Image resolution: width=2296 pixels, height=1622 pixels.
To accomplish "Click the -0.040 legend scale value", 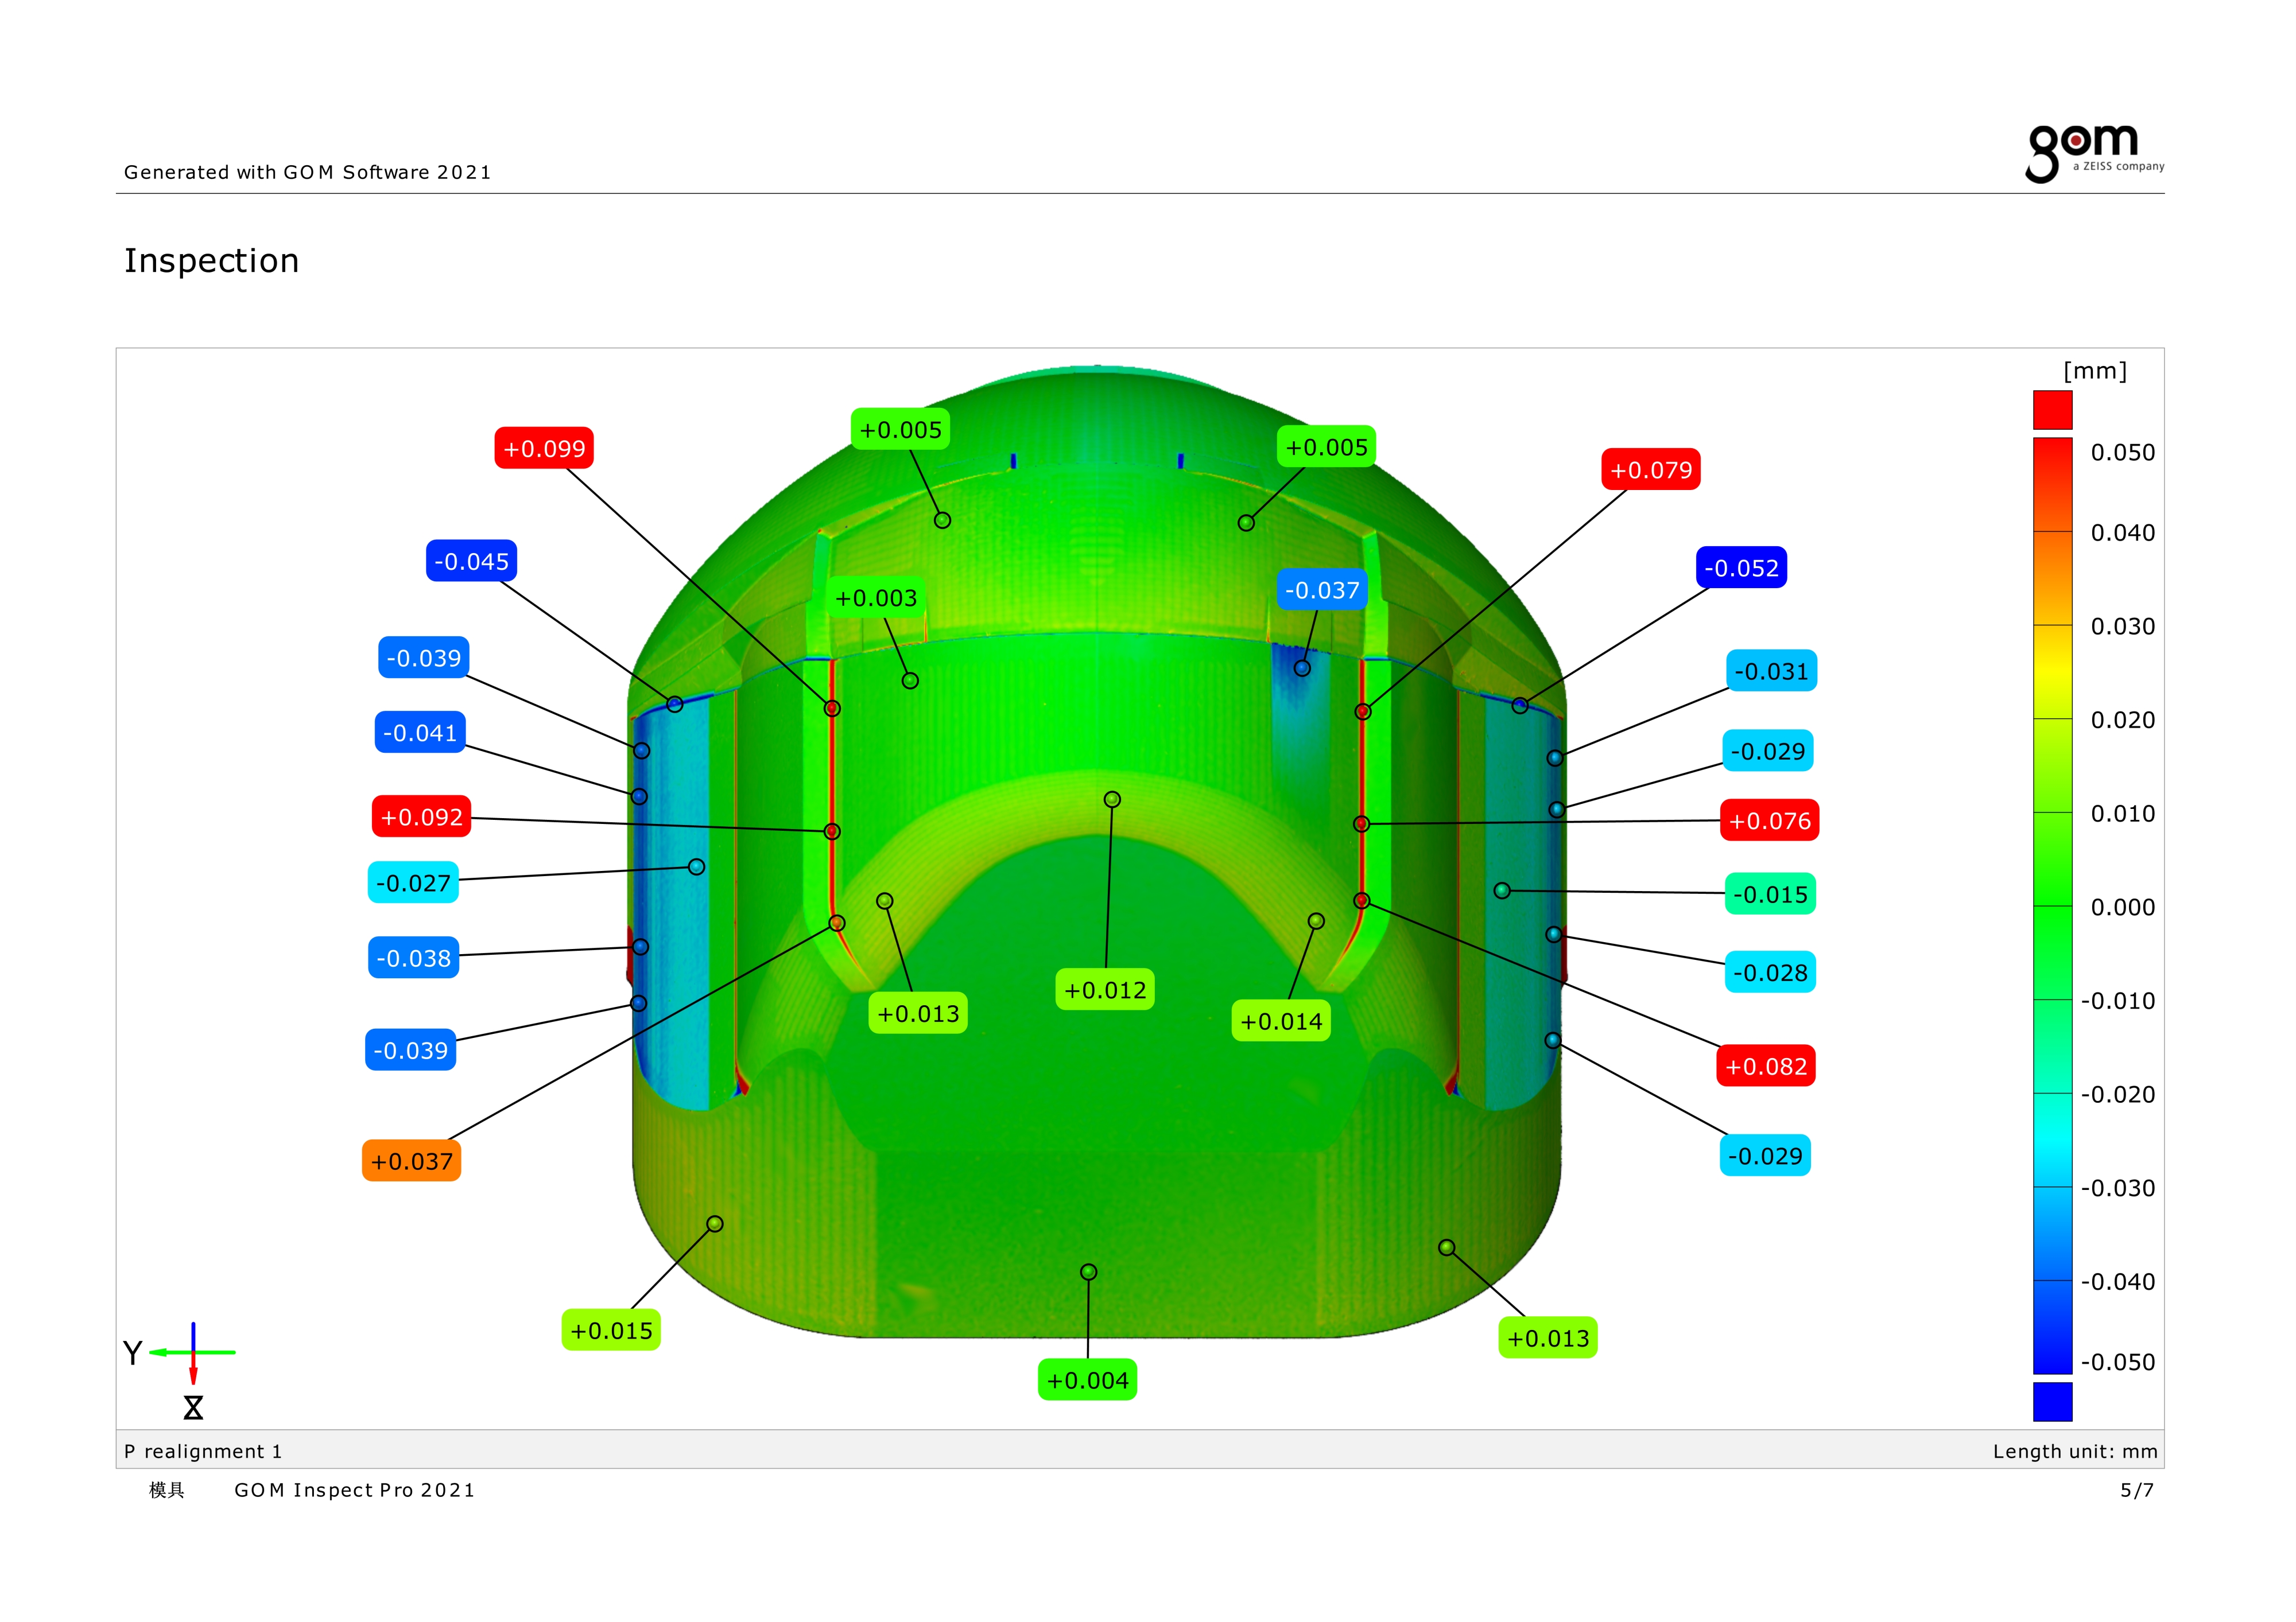I will 2118,1281.
